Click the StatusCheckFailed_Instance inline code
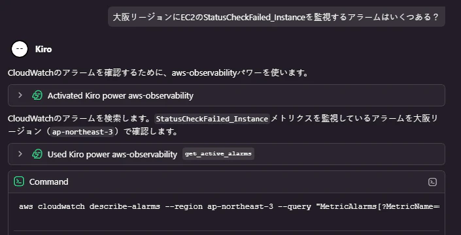Image resolution: width=461 pixels, height=235 pixels. 212,119
